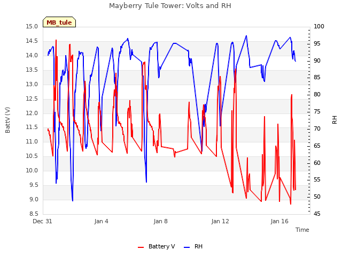Click the BattV (V) axis label
Screen dimensions: 342x257
[x=7, y=120]
